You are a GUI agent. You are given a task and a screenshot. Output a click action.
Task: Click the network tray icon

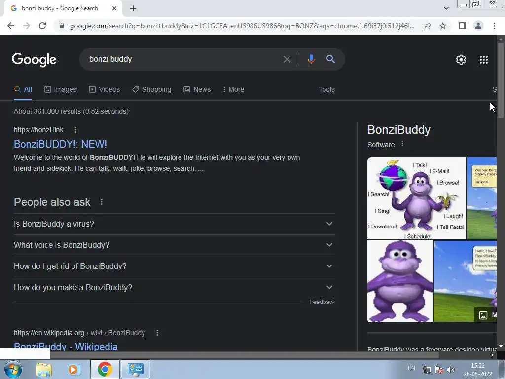(x=427, y=370)
